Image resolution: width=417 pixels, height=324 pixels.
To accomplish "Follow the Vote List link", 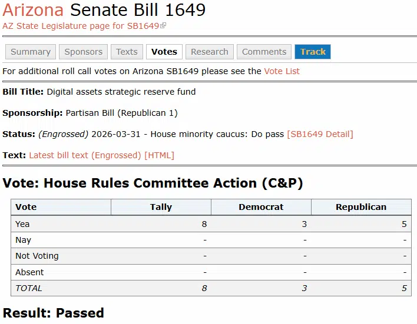I will coord(282,71).
